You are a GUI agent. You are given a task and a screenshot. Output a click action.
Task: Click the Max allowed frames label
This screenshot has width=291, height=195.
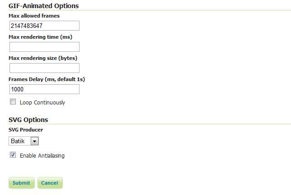pyautogui.click(x=34, y=16)
